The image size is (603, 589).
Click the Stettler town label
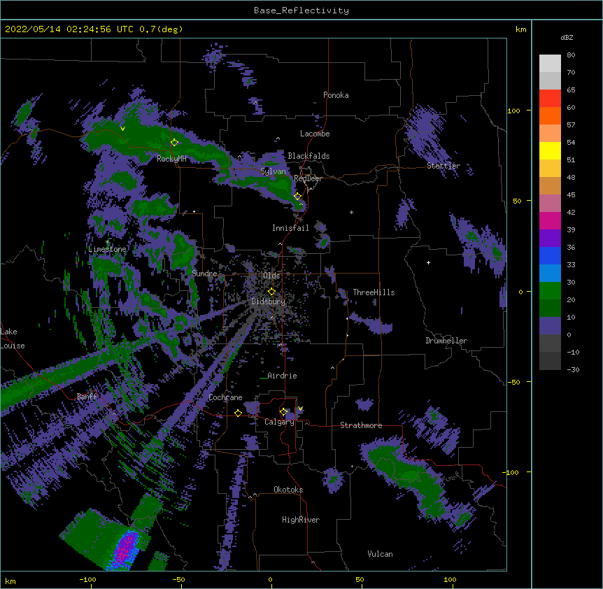444,166
